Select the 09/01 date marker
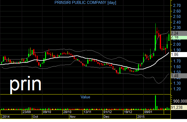 click(x=148, y=112)
